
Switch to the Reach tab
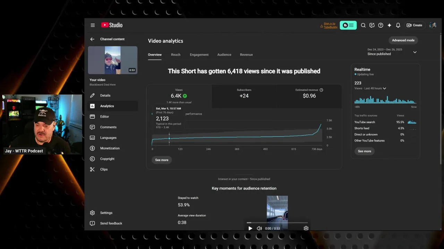coord(176,55)
